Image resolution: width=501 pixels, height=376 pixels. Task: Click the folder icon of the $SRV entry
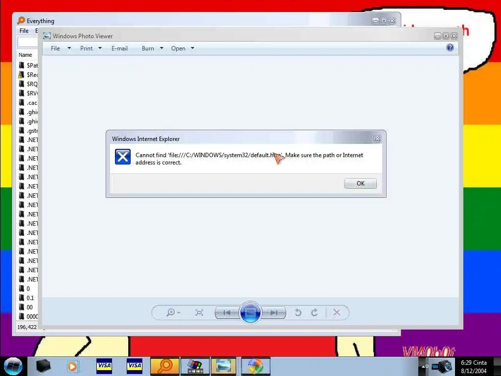22,93
